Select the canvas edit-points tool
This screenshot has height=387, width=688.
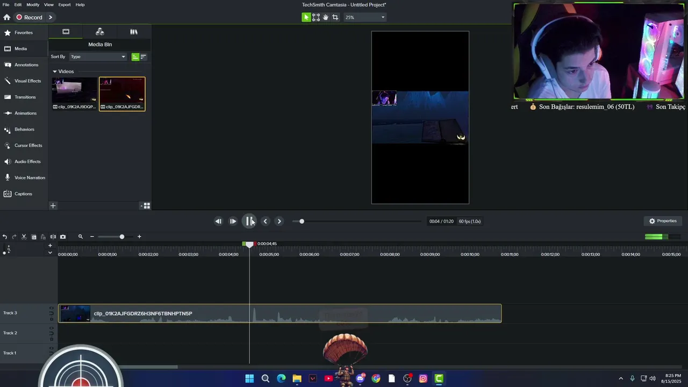[x=316, y=17]
